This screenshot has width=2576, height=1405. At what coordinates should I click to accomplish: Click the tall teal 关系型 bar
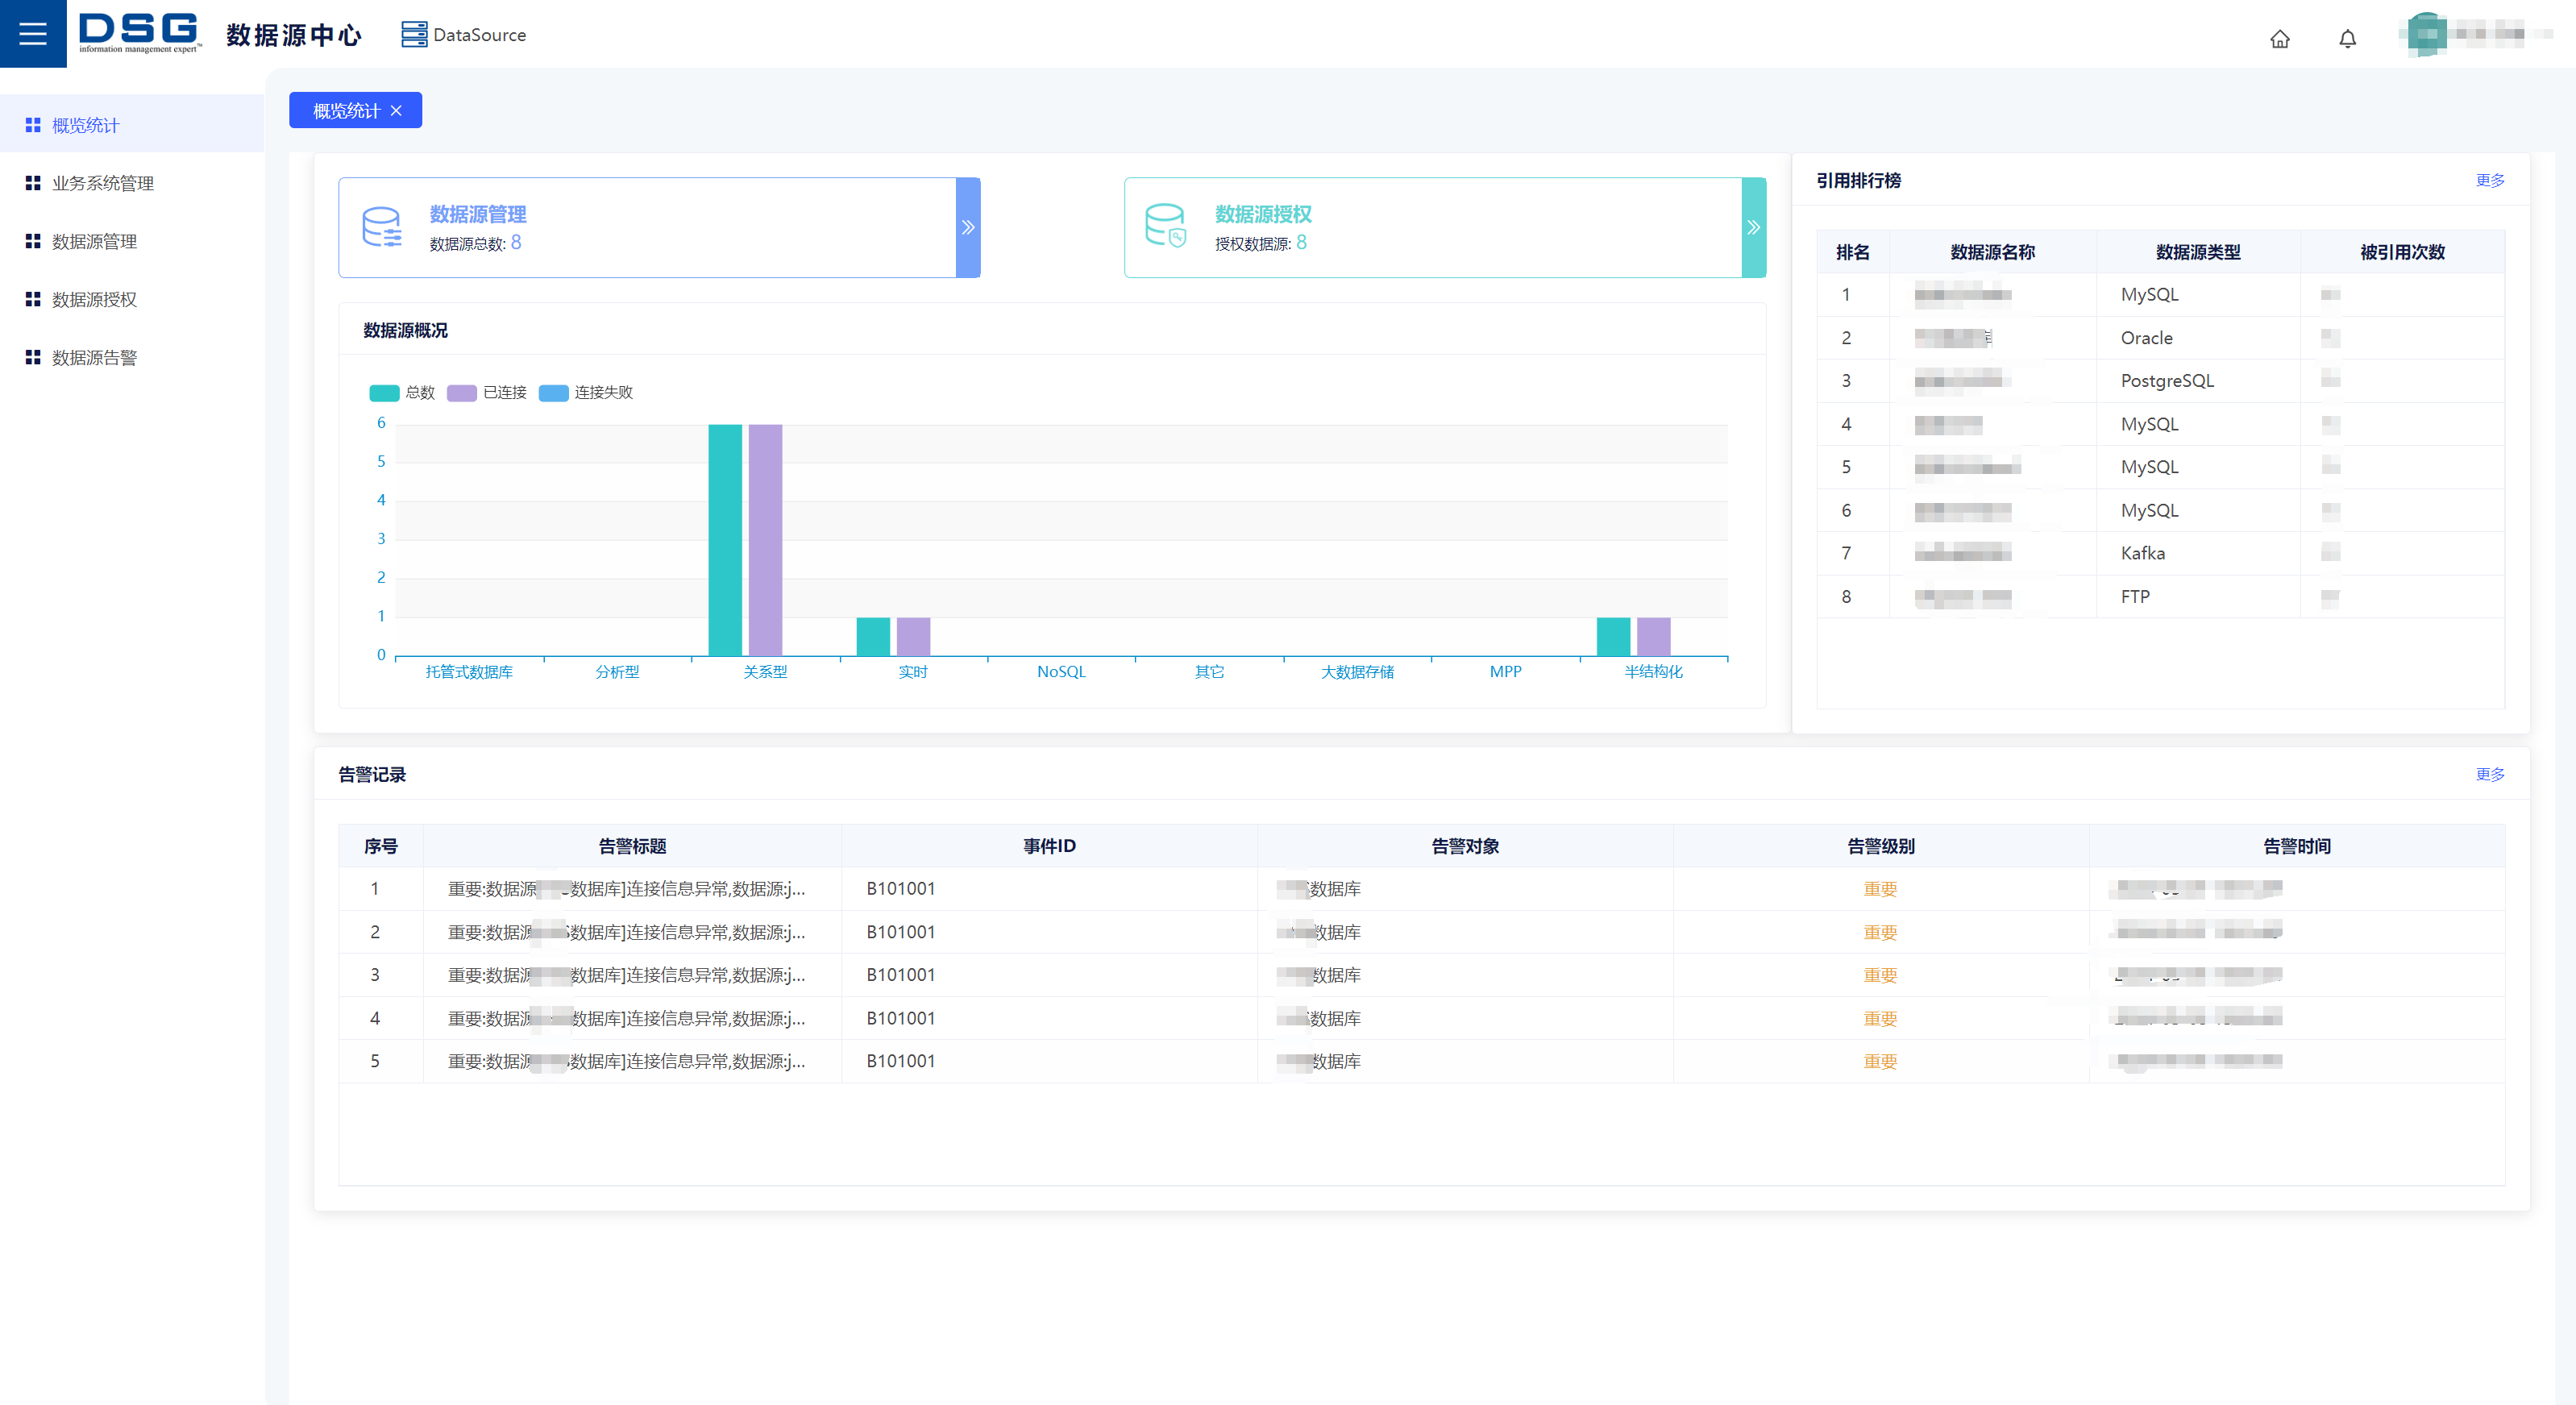point(725,540)
